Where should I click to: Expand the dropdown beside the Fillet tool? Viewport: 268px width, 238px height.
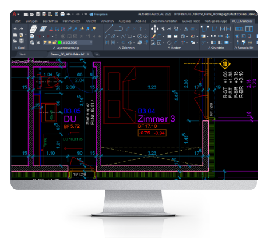(x=164, y=37)
